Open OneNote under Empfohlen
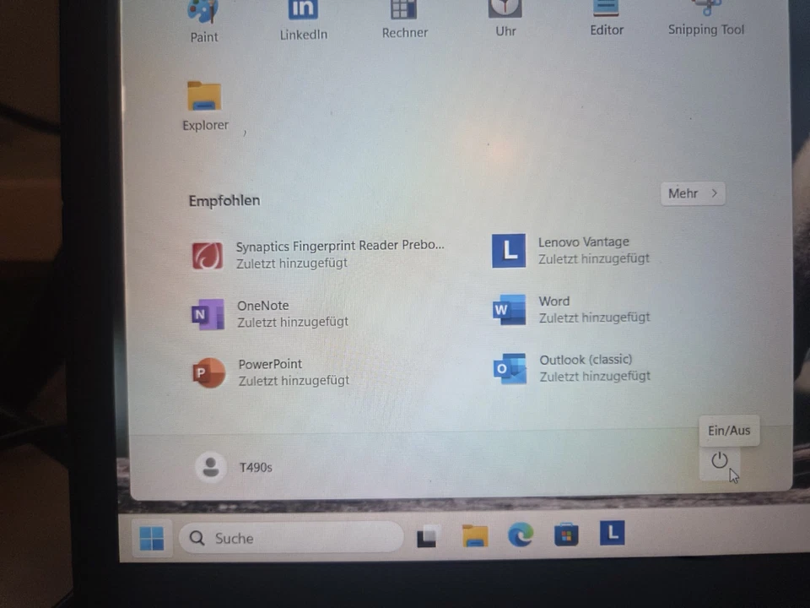 pos(270,313)
